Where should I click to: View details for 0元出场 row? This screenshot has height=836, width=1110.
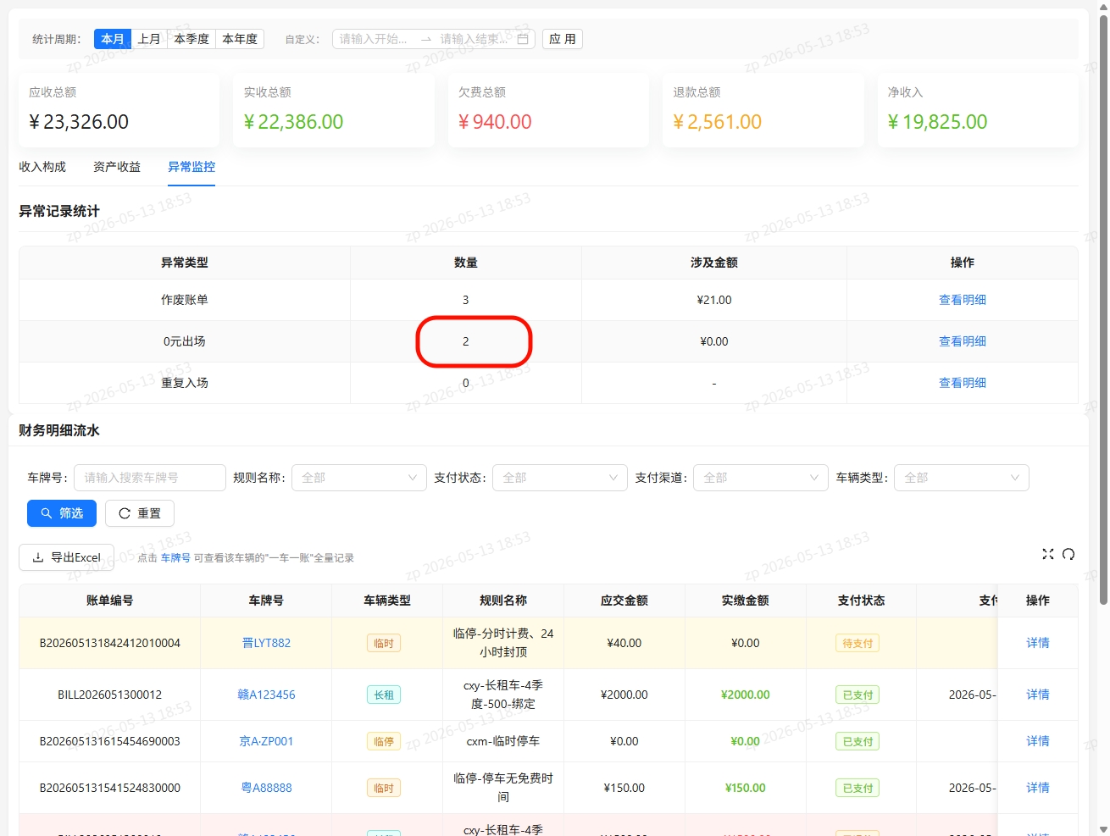963,341
